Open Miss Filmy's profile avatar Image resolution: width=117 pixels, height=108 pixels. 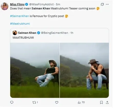tap(5, 6)
